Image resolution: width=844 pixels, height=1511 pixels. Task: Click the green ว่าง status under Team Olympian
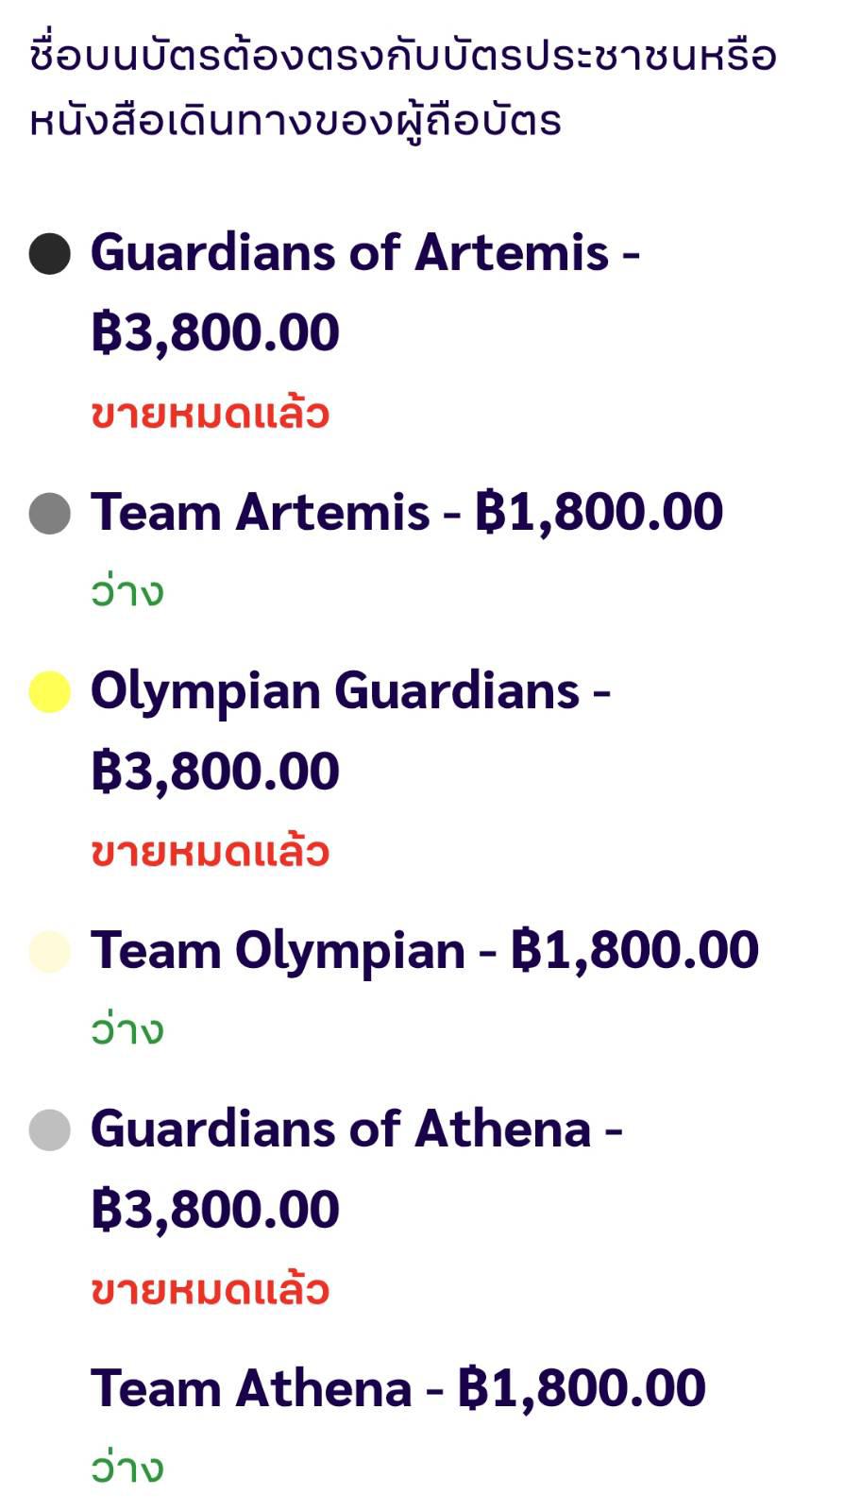coord(127,1030)
